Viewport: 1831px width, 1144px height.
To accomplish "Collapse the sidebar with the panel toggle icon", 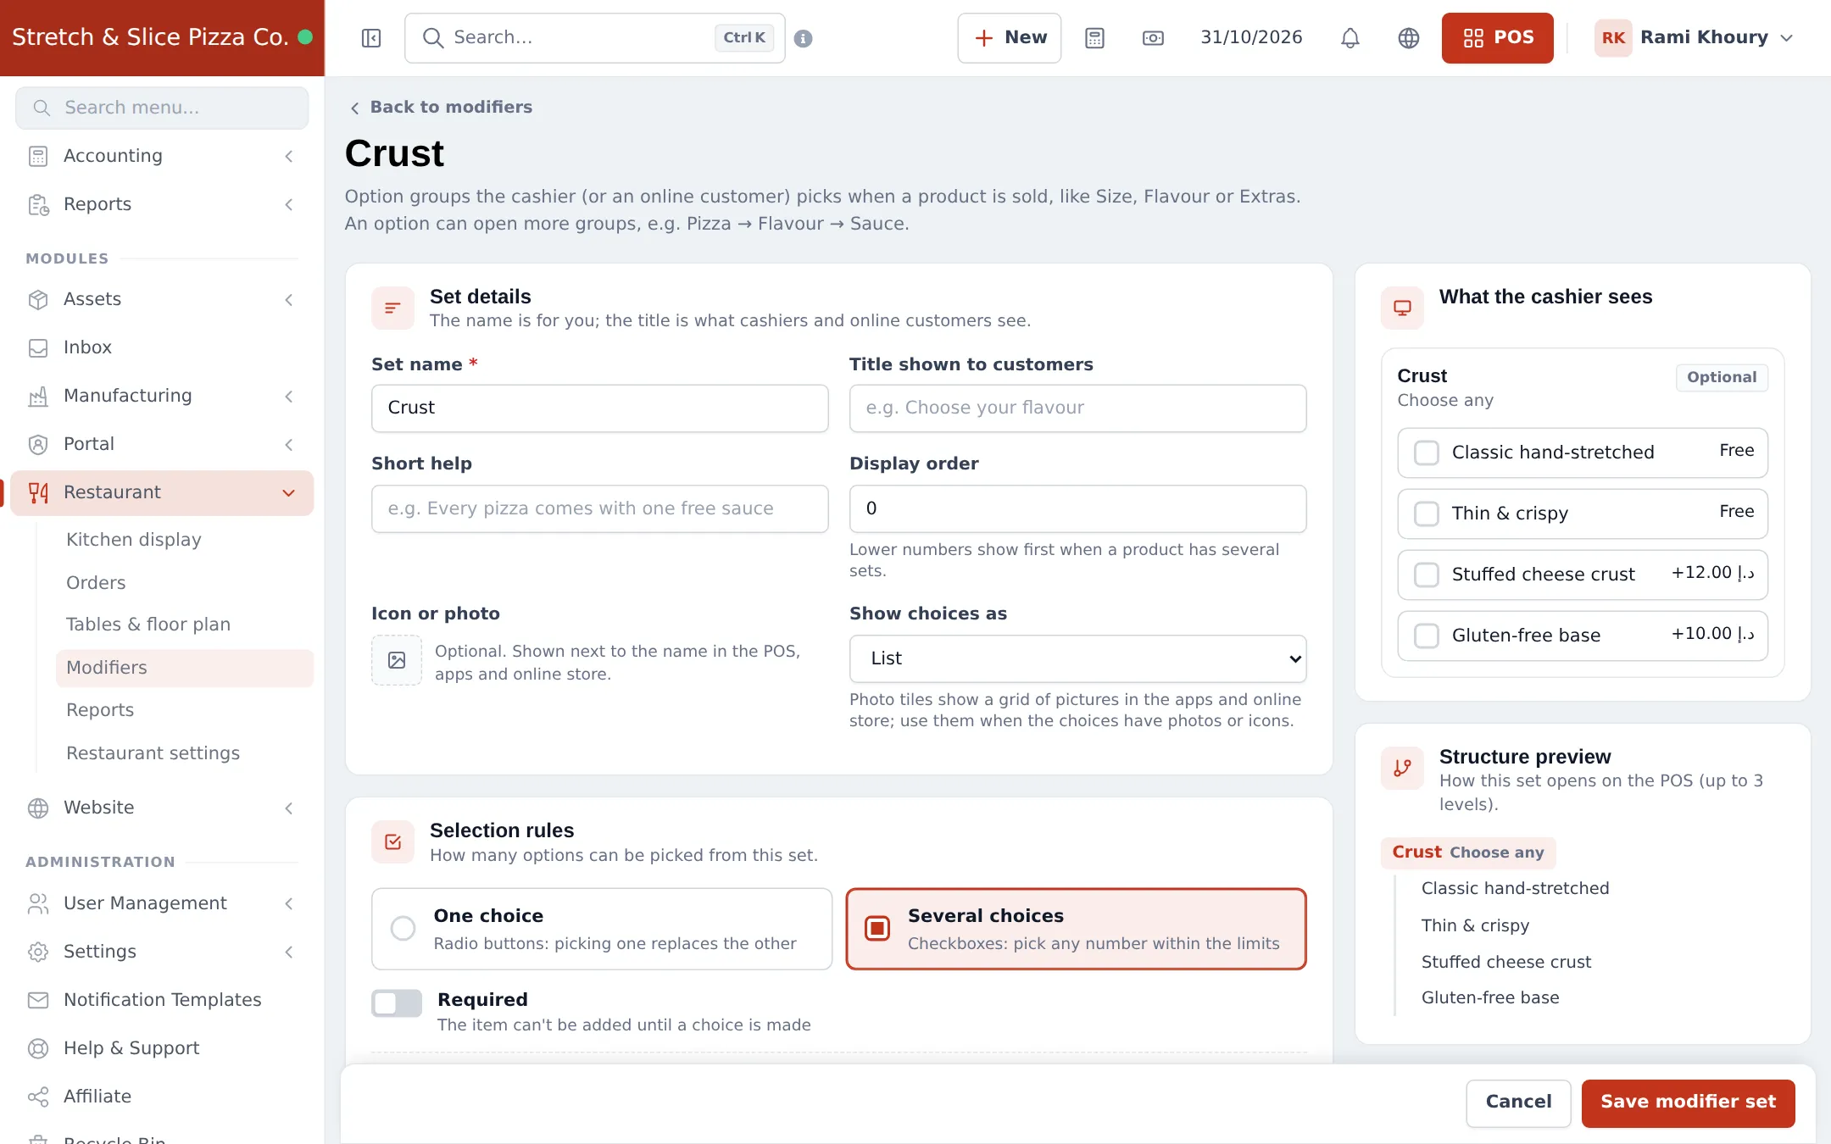I will tap(371, 38).
